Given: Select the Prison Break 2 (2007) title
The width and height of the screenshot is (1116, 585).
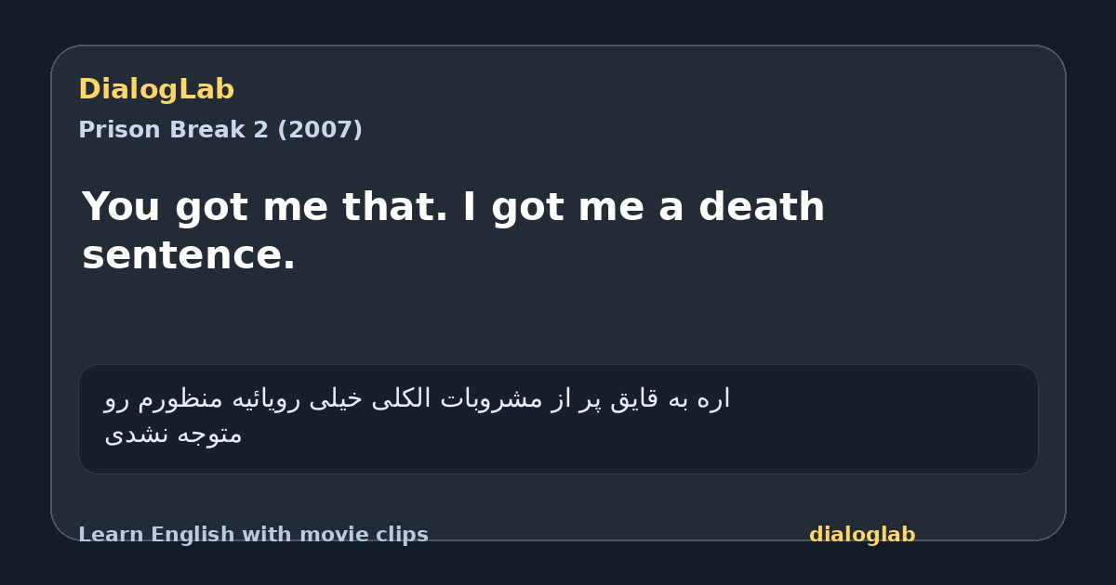Looking at the screenshot, I should tap(220, 130).
